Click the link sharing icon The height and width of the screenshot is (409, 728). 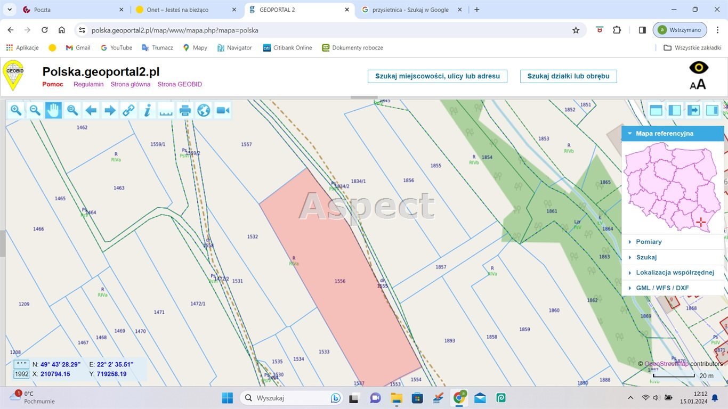click(128, 110)
